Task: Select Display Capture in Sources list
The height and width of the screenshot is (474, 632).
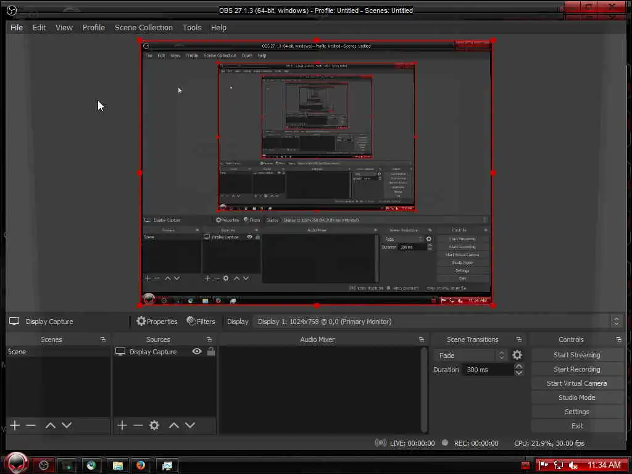Action: pyautogui.click(x=153, y=352)
